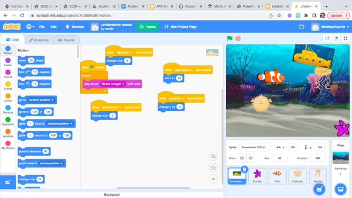Screen dimensions: 352x198
Task: Click See Project Page button
Action: click(x=180, y=27)
